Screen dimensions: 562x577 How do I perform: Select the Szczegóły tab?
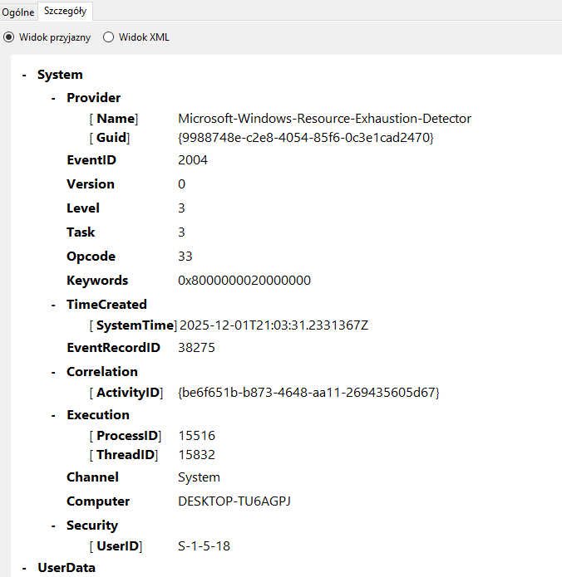pos(66,12)
